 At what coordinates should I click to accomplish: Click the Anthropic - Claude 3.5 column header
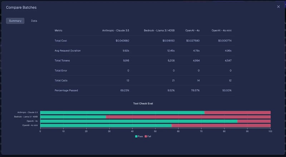(115, 30)
